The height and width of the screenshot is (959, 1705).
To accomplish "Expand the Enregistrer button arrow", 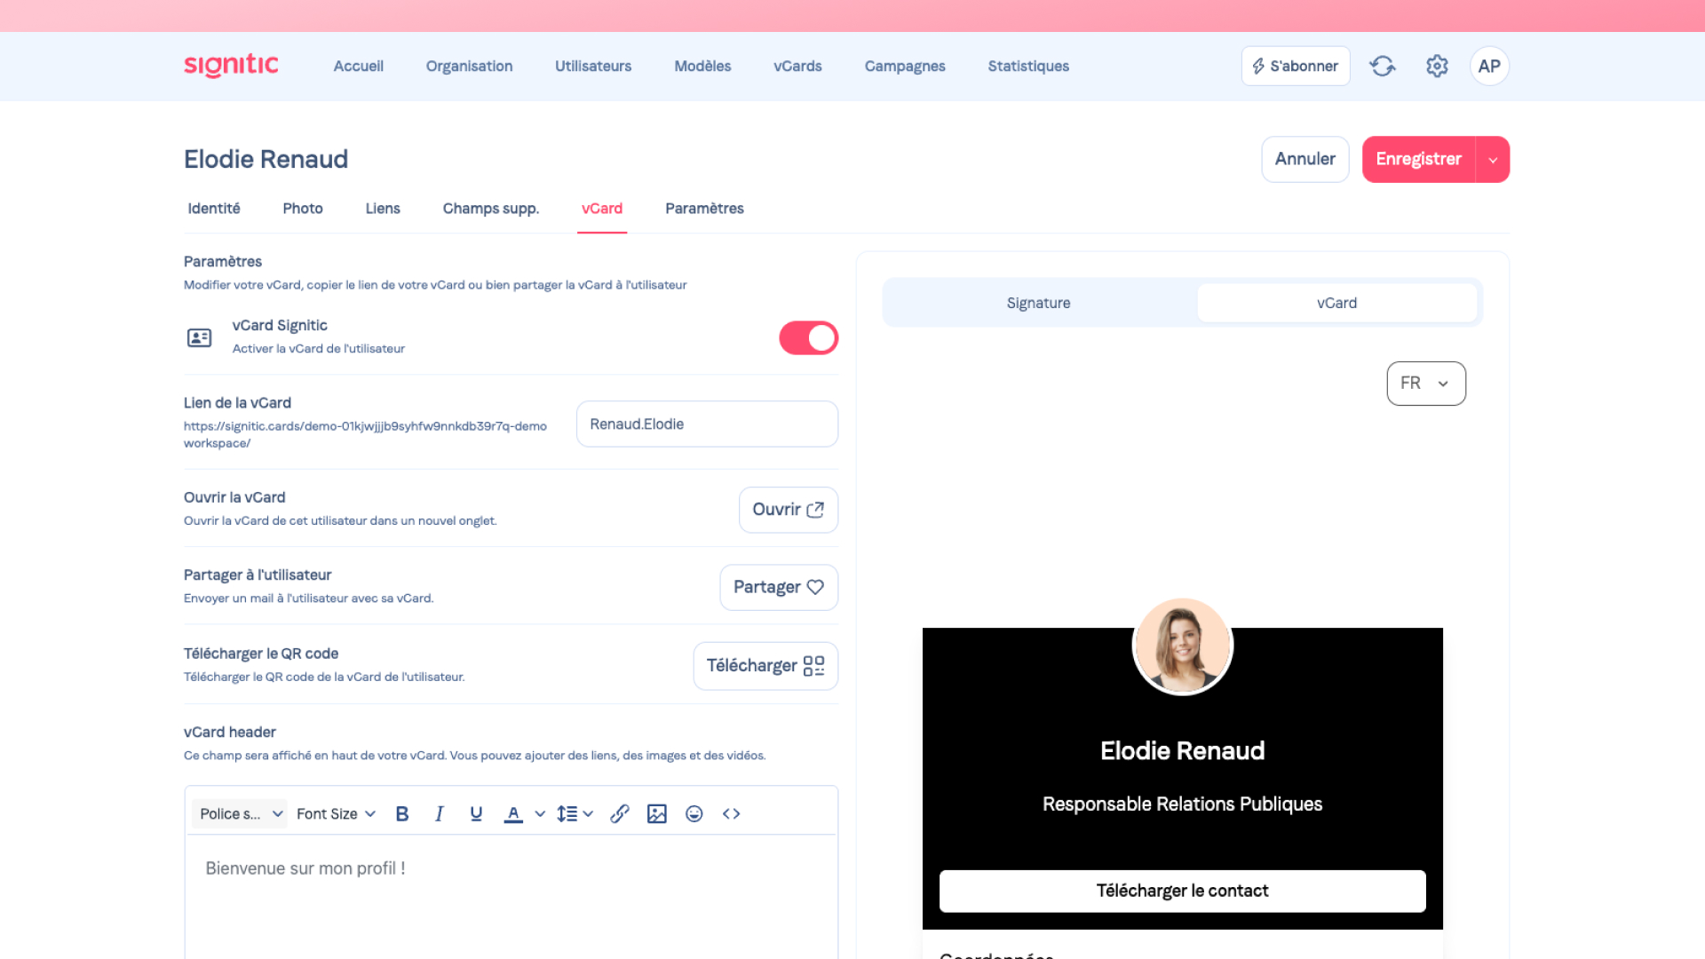I will click(x=1493, y=160).
